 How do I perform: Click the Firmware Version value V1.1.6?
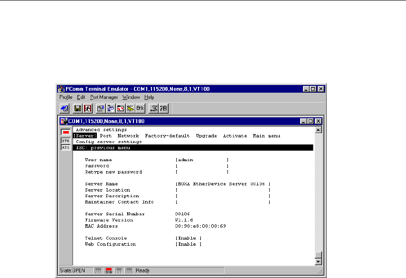tap(184, 220)
